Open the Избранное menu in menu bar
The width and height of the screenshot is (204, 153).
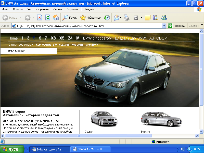tap(42, 9)
